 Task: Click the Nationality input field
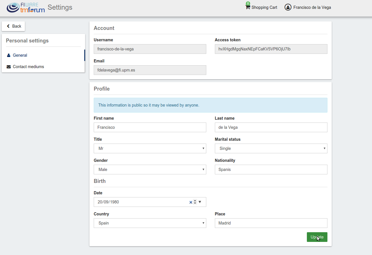click(271, 170)
